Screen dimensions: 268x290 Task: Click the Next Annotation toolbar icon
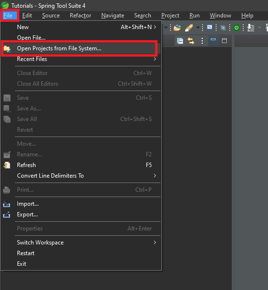pyautogui.click(x=251, y=28)
